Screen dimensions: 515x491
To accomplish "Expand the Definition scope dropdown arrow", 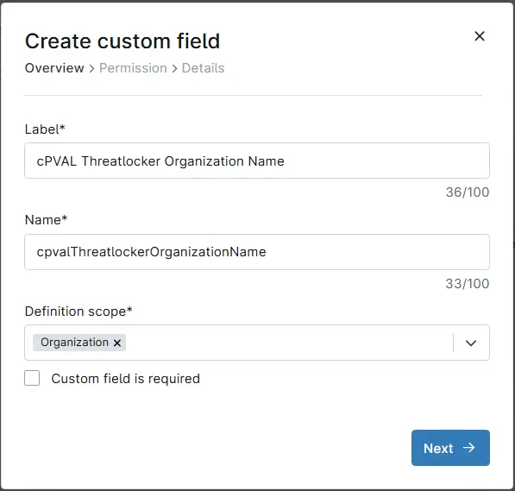I will (471, 343).
